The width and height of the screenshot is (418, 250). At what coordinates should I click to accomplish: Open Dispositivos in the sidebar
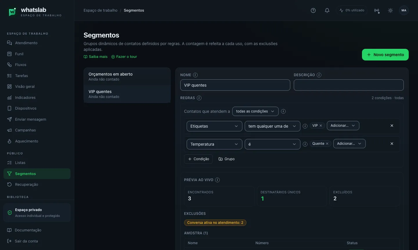[x=37, y=108]
